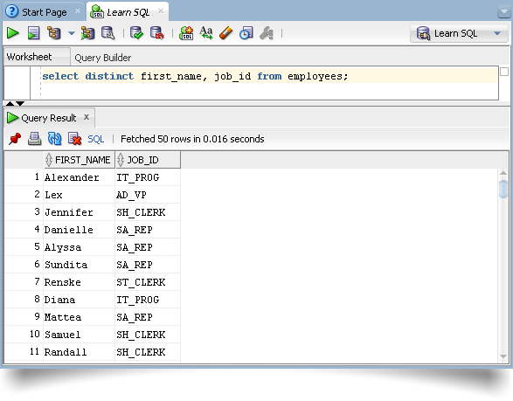Click the Run Script icon
Viewport: 513px width, 401px height.
pyautogui.click(x=33, y=33)
